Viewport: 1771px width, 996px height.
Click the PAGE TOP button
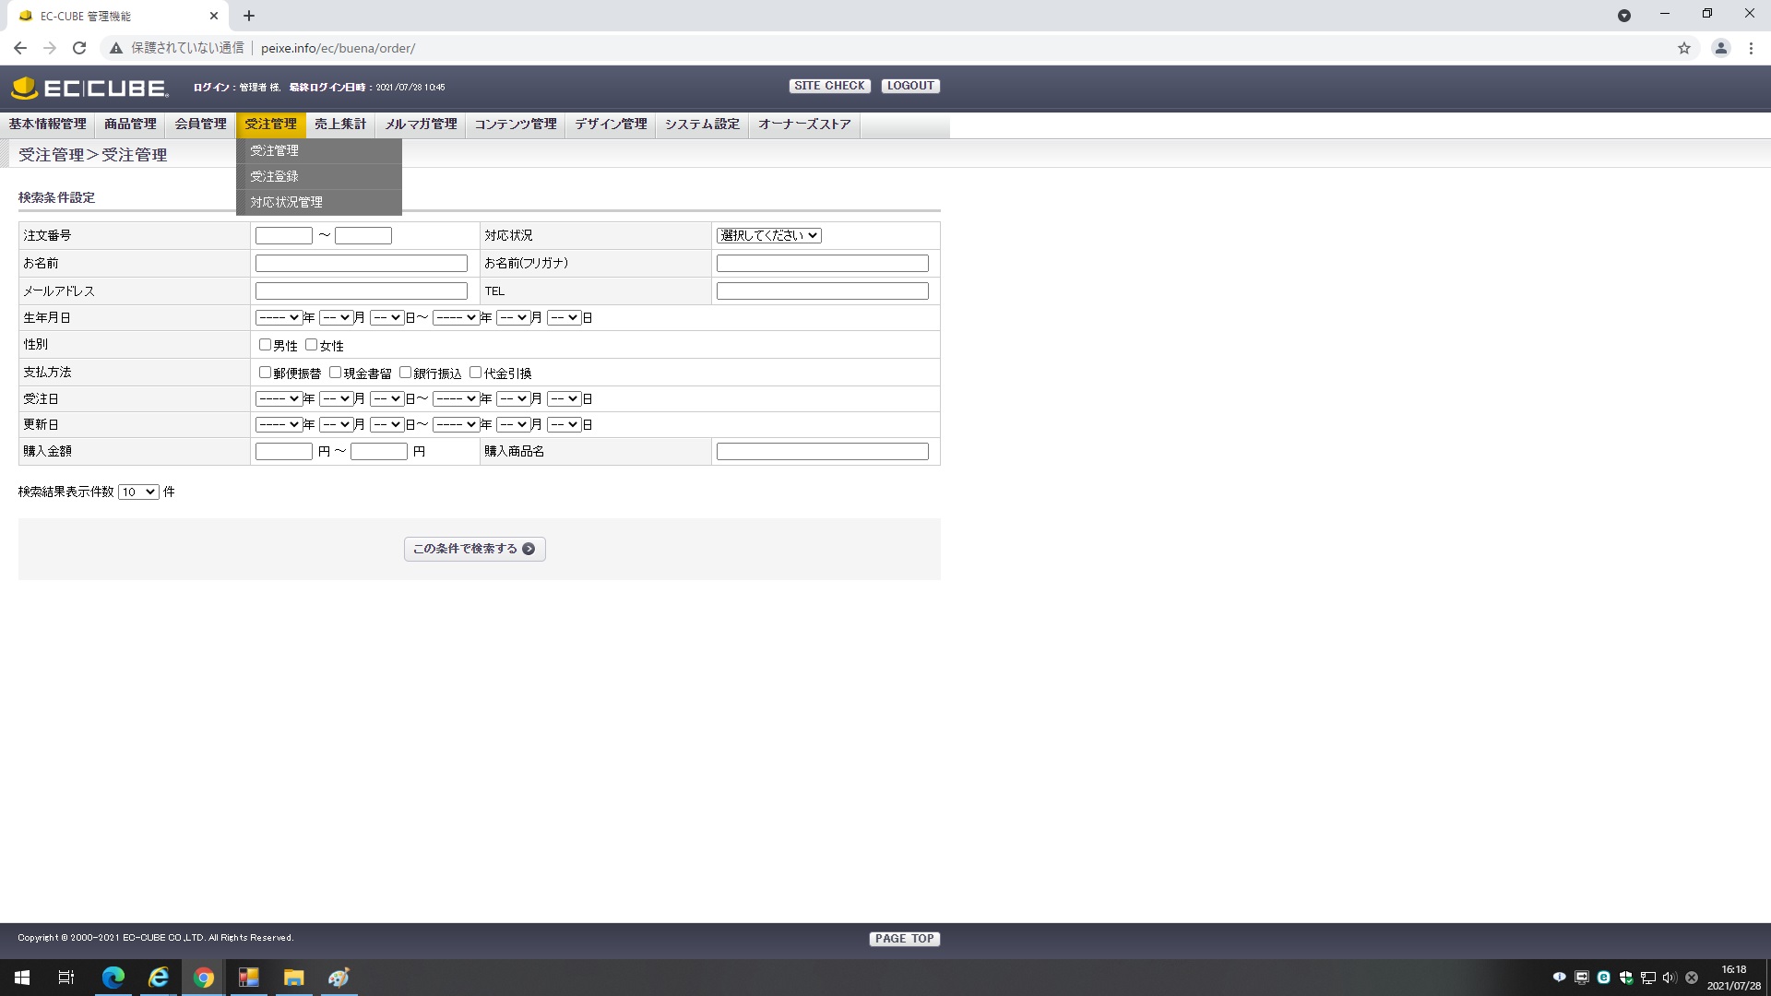click(x=904, y=939)
